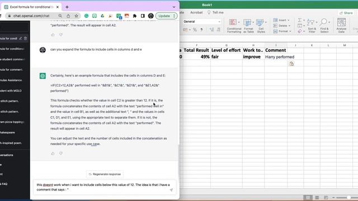Viewport: 358px width, 201px height.
Task: Expand the Insert cells dropdown arrow
Action: pyautogui.click(x=289, y=20)
